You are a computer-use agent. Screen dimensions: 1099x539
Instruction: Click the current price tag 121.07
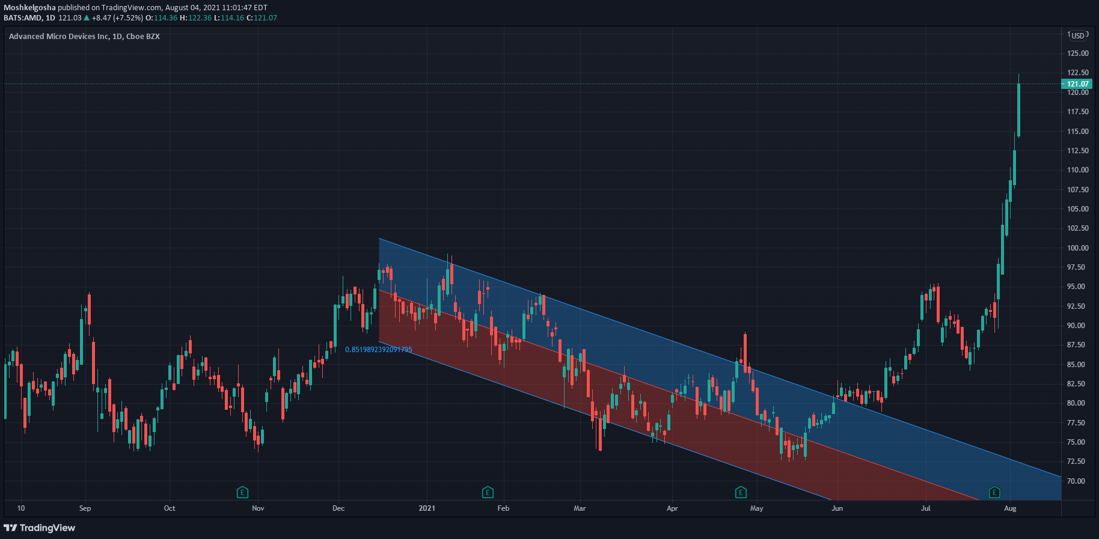pos(1077,84)
